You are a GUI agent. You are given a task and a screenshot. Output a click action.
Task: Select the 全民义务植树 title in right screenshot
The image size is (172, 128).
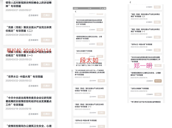coord(140,88)
